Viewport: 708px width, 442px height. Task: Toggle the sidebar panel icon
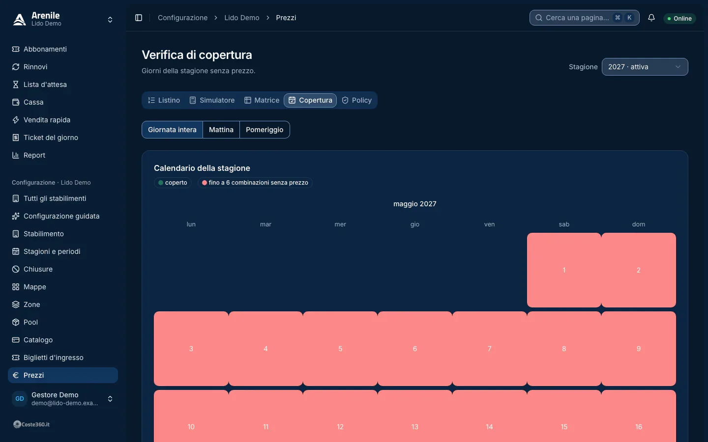click(x=139, y=18)
